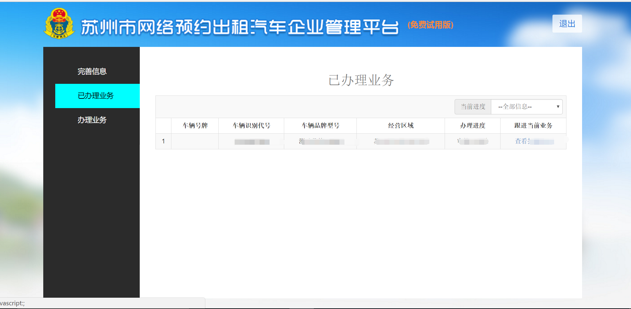
Task: Select row number 1 index cell
Action: click(x=163, y=141)
